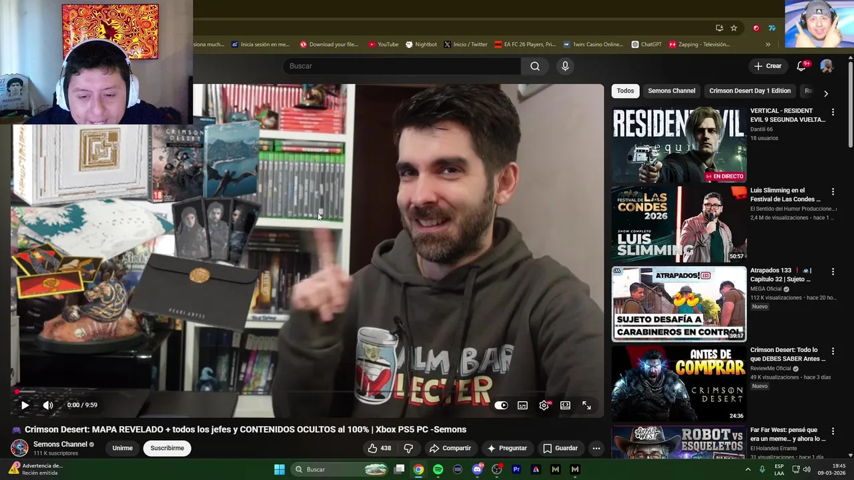Open Luis Slimming Las Condes thumbnail

pyautogui.click(x=679, y=225)
